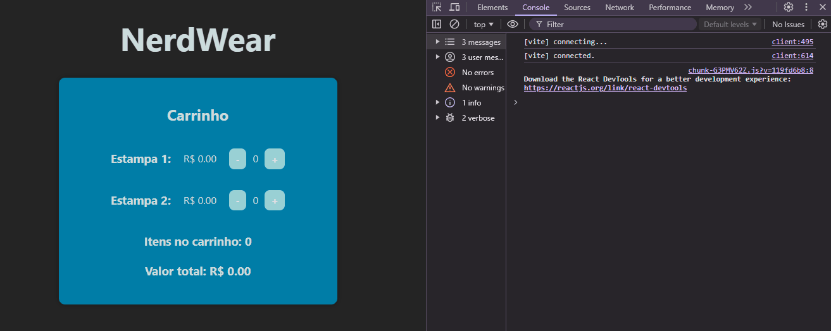Image resolution: width=831 pixels, height=331 pixels.
Task: Close the DevTools panel
Action: pos(823,8)
